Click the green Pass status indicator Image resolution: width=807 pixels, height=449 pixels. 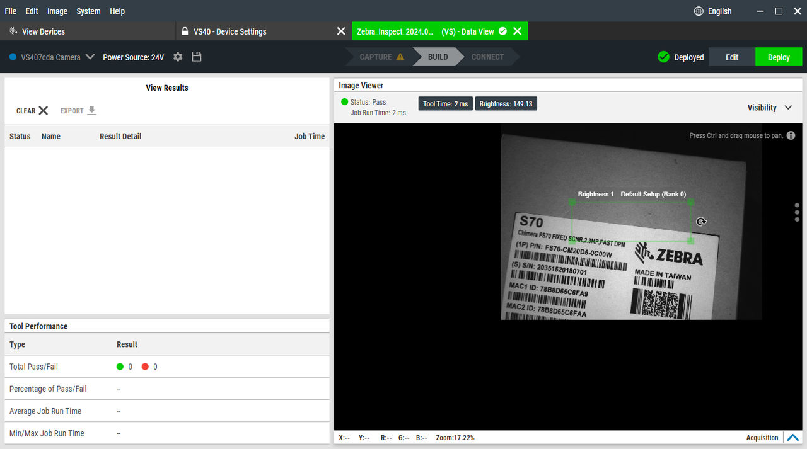coord(344,102)
